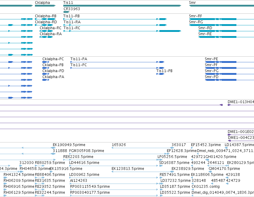Select transcript label Tis11-RA
This screenshot has width=254, height=197.
coord(72,22)
